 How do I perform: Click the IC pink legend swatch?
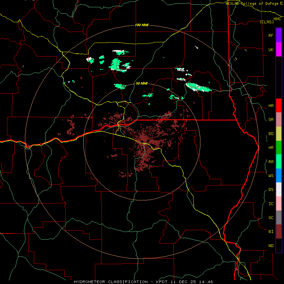pos(279,204)
